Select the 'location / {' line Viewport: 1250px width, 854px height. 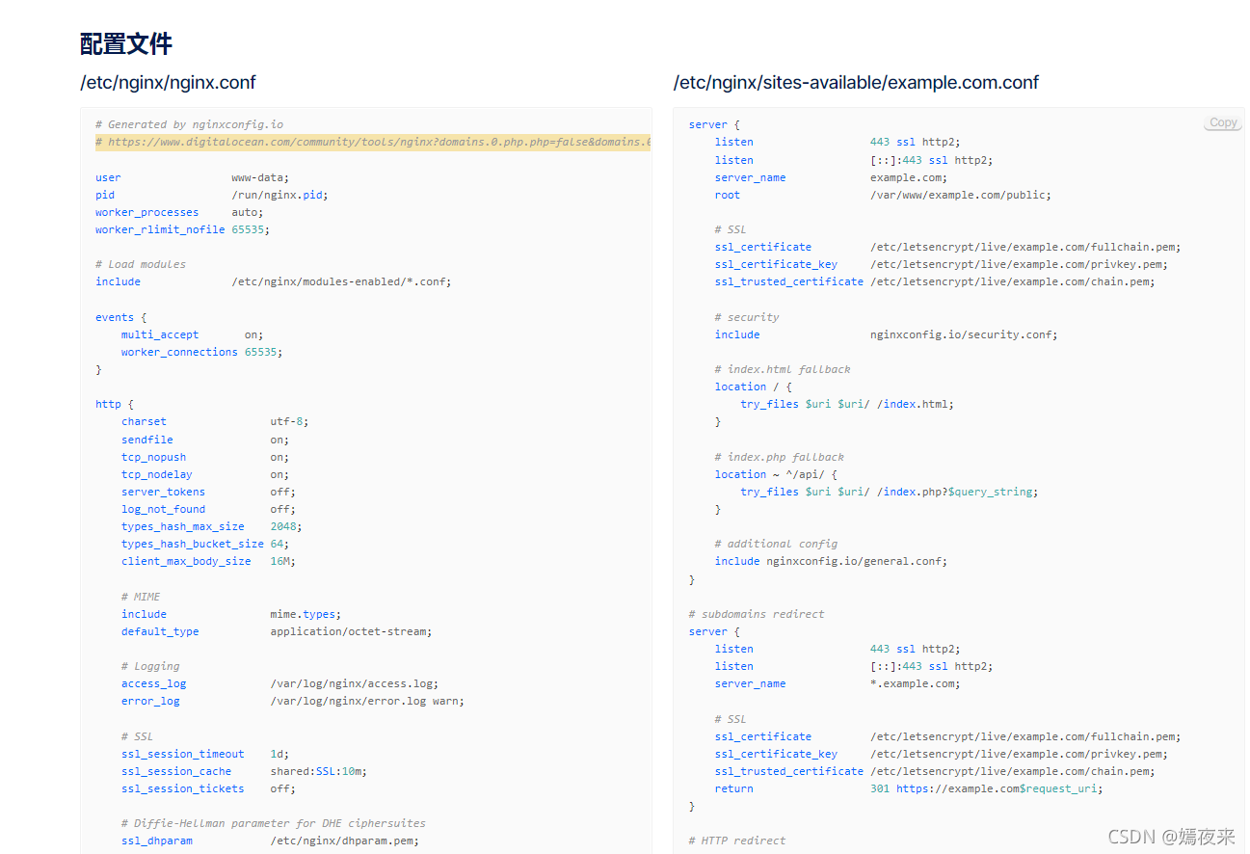point(754,387)
